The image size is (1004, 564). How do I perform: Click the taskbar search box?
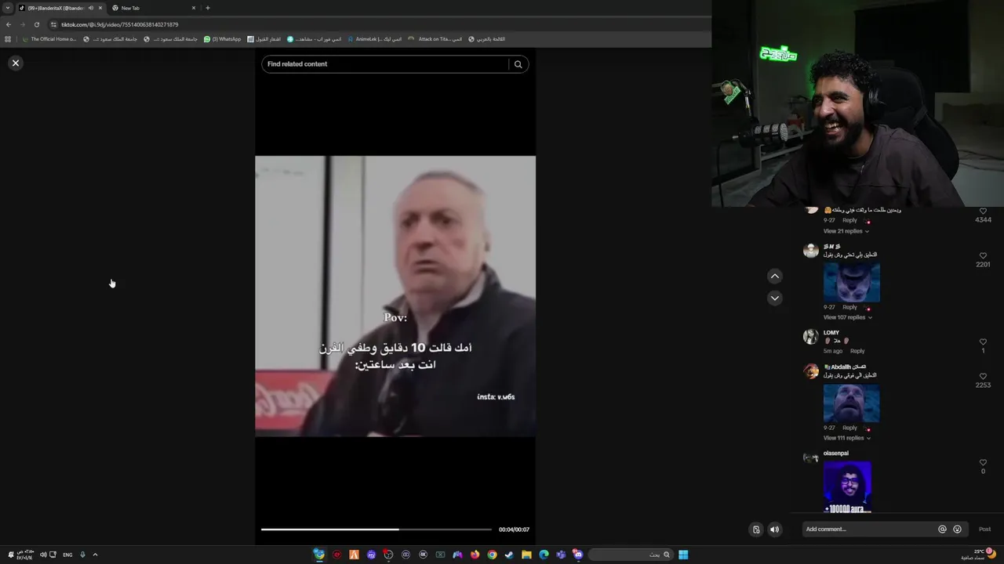click(x=631, y=555)
